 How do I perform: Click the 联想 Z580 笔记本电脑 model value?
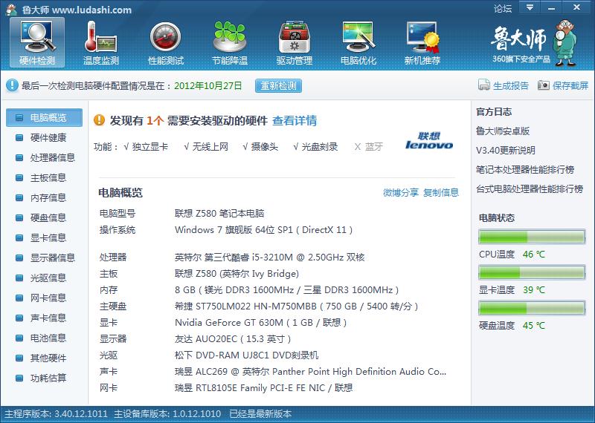[x=219, y=213]
